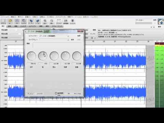Image resolution: width=164 pixels, height=123 pixels.
Task: Click the blue Redo arrow icon
Action: pyautogui.click(x=38, y=21)
